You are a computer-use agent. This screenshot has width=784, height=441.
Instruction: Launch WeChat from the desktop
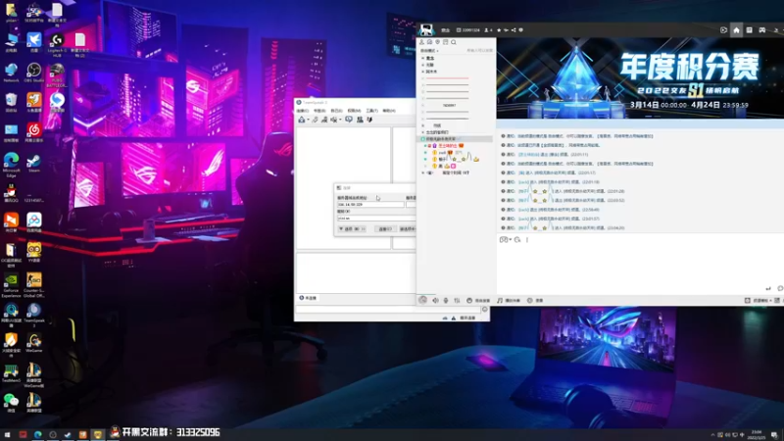11,403
